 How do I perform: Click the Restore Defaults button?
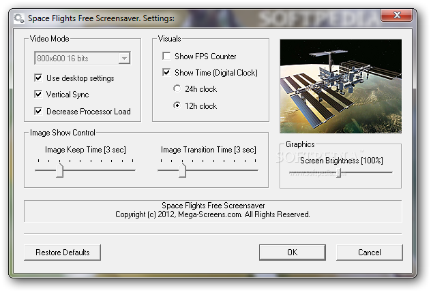point(62,253)
